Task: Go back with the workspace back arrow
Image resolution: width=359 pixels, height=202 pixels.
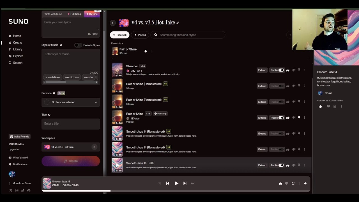Action: click(113, 23)
